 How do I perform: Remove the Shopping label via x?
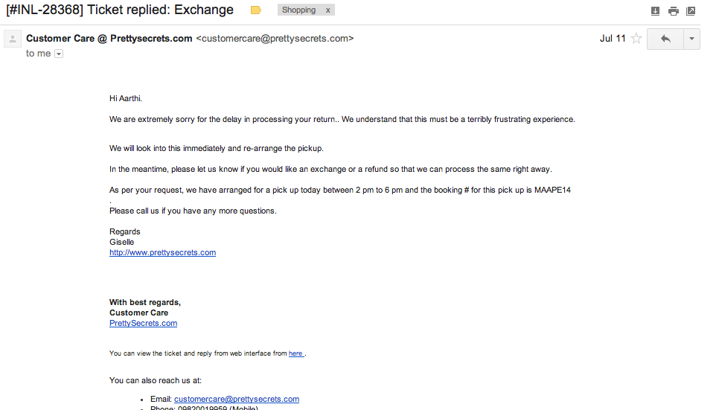(x=327, y=10)
